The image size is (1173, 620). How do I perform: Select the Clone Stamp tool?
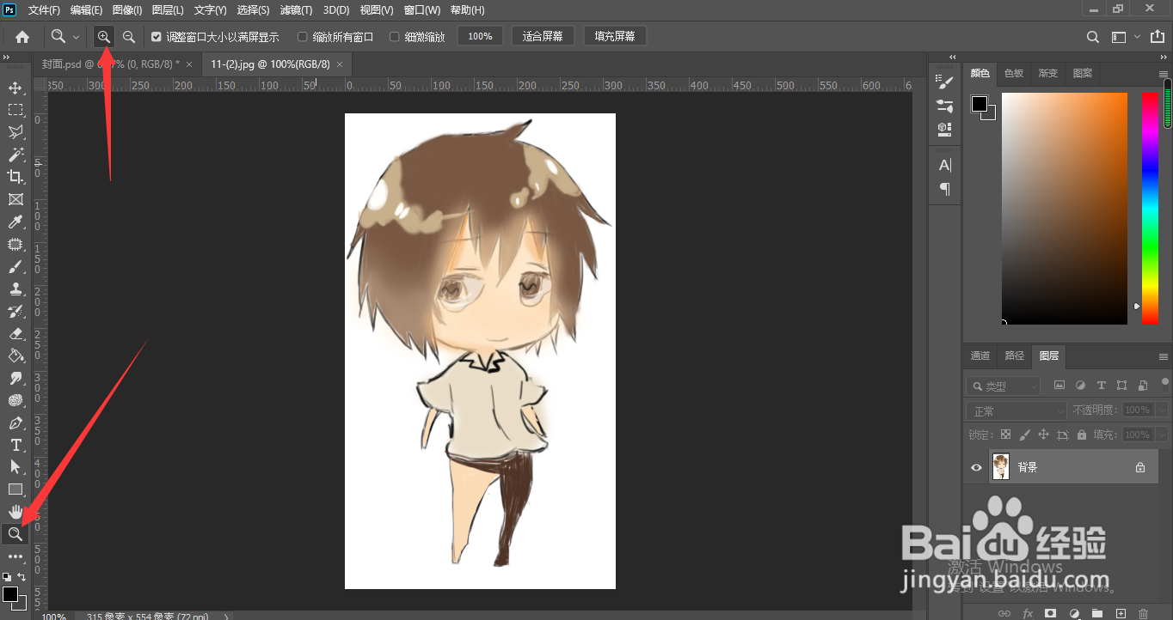tap(15, 289)
